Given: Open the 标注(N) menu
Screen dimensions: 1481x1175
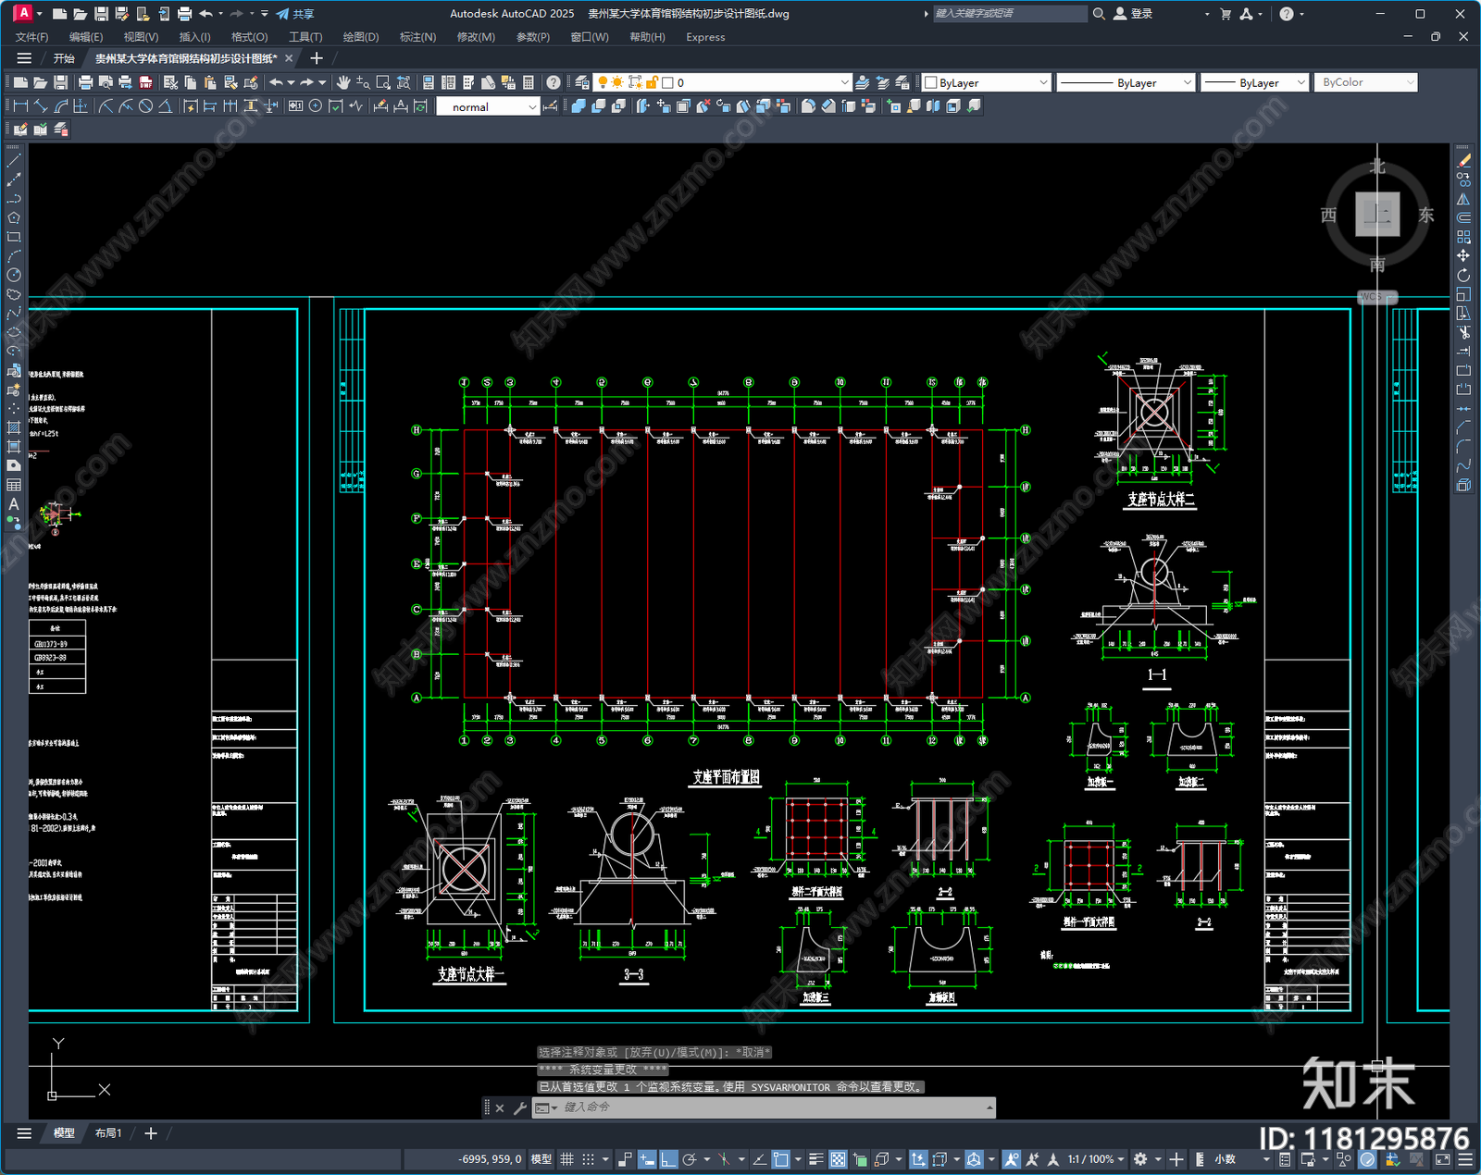Looking at the screenshot, I should [417, 37].
